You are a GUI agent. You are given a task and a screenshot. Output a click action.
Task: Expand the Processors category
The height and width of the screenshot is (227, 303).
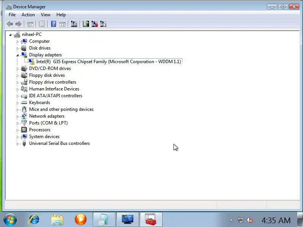pos(17,130)
